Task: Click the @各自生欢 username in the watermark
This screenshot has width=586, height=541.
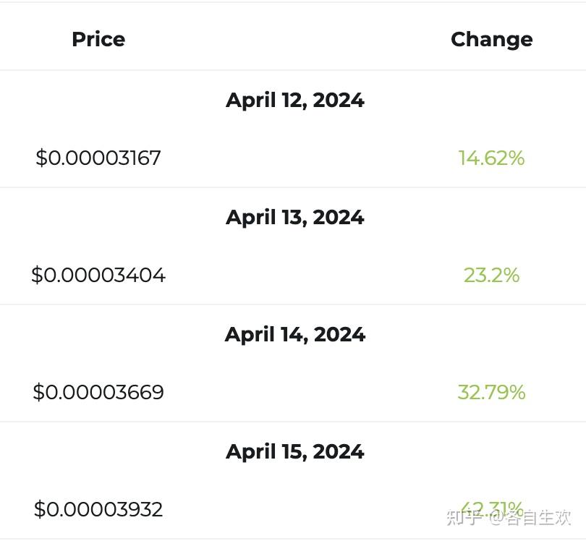Action: (x=530, y=517)
